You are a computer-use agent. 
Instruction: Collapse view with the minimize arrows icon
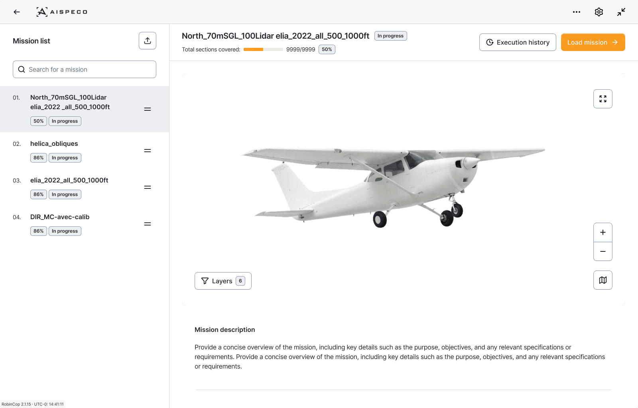coord(621,12)
